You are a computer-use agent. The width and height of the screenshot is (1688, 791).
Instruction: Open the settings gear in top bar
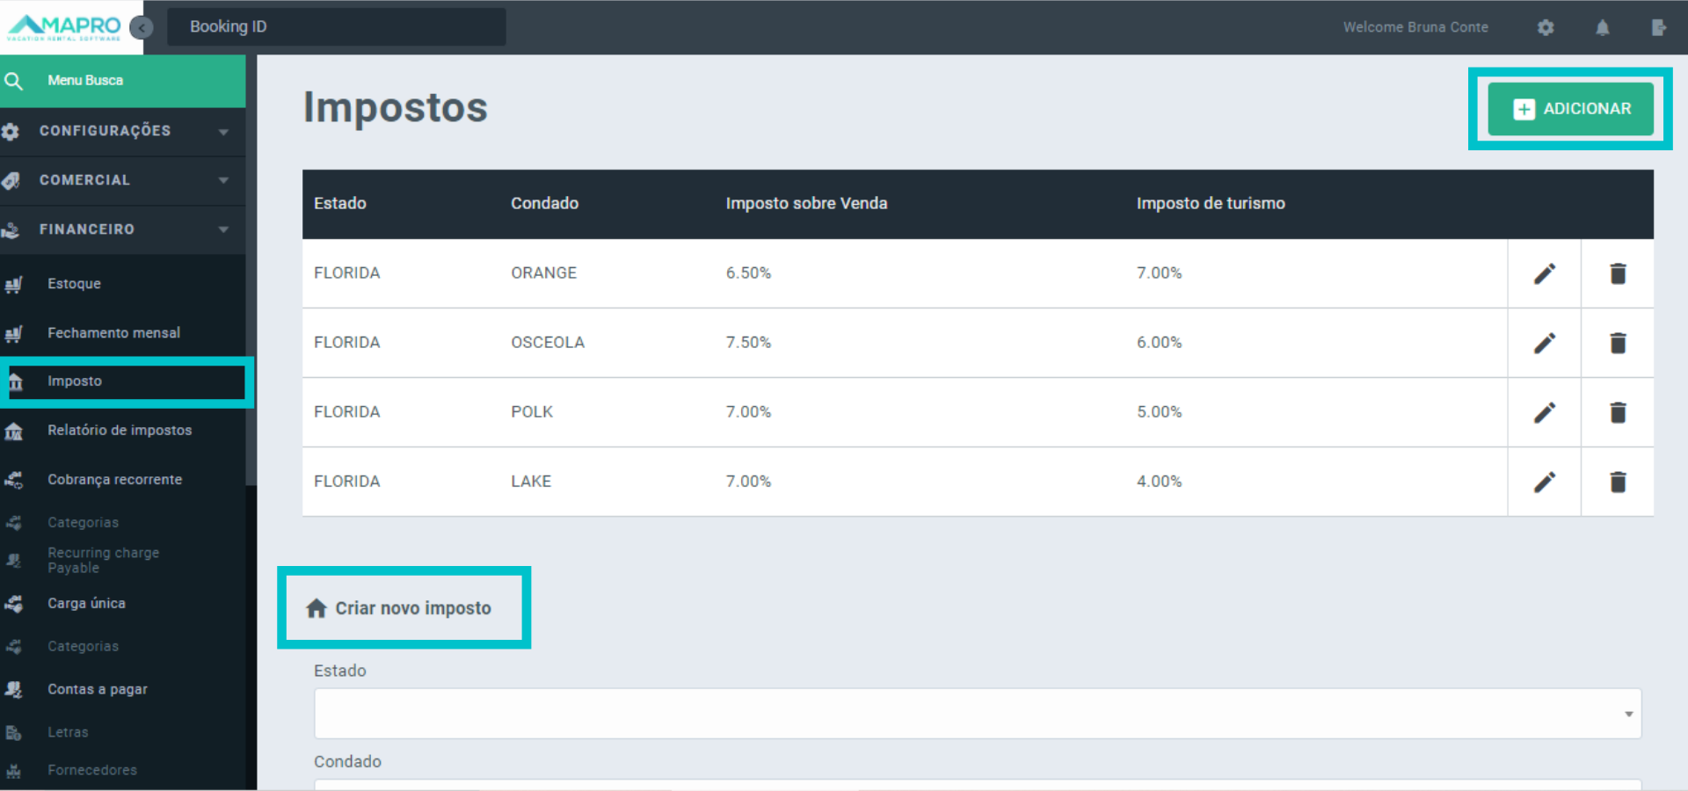pos(1546,27)
